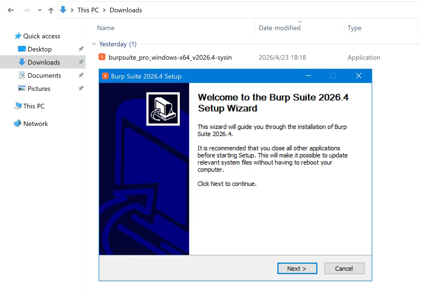Click the Downloads arrow icon in sidebar
Screen dimensions: 421x299
(22, 62)
